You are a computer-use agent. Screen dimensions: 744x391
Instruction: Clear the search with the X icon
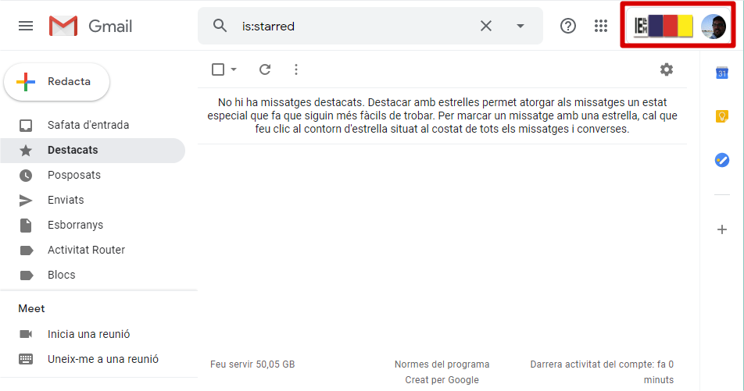[x=486, y=26]
